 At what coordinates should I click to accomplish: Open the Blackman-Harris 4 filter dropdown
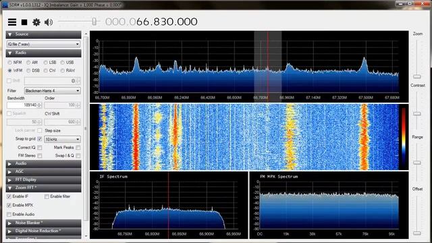click(53, 90)
